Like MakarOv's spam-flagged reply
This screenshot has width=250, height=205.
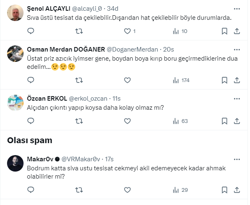127,190
